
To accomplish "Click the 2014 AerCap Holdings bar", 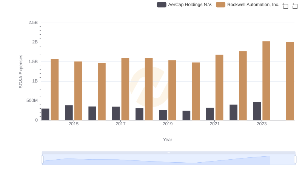I will coord(45,114).
